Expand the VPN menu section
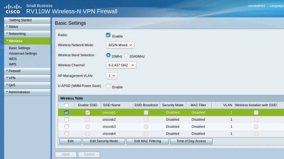The height and width of the screenshot is (159, 284). coord(28,78)
